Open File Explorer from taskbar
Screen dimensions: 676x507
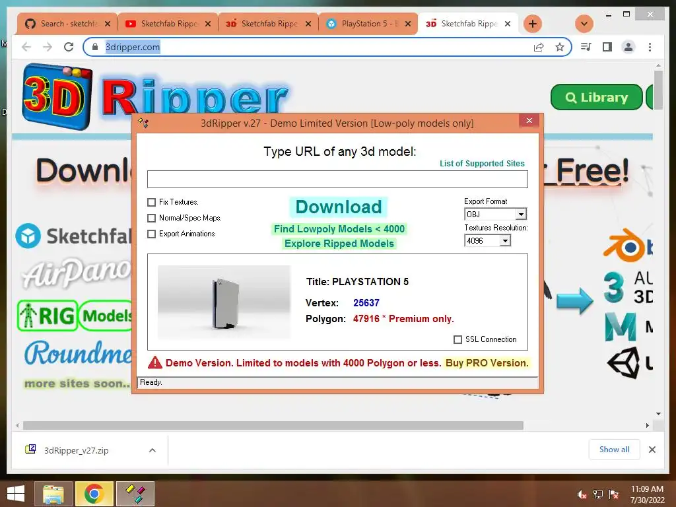[53, 494]
